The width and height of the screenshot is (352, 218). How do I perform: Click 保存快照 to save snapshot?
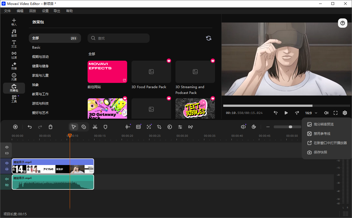327,152
